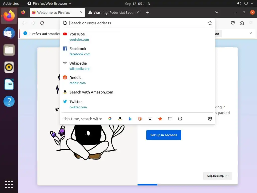The height and width of the screenshot is (193, 257).
Task: Open the volume indicator in top bar
Action: (x=239, y=3)
